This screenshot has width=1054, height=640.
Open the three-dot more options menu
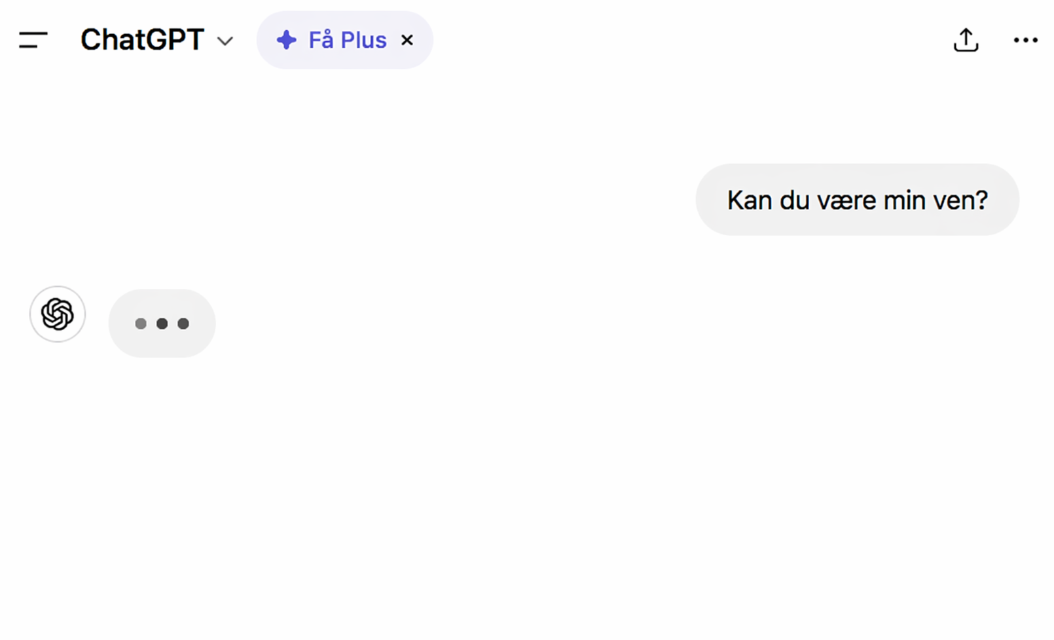click(1025, 40)
